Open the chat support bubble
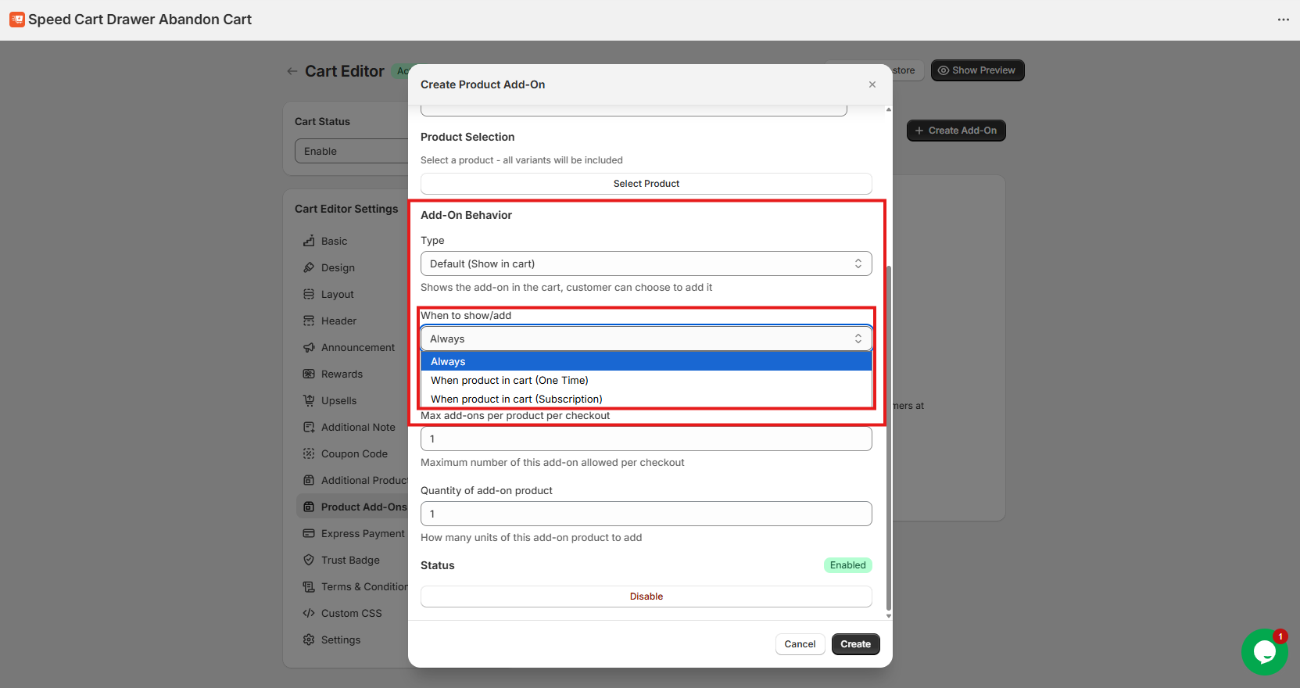 click(x=1264, y=651)
